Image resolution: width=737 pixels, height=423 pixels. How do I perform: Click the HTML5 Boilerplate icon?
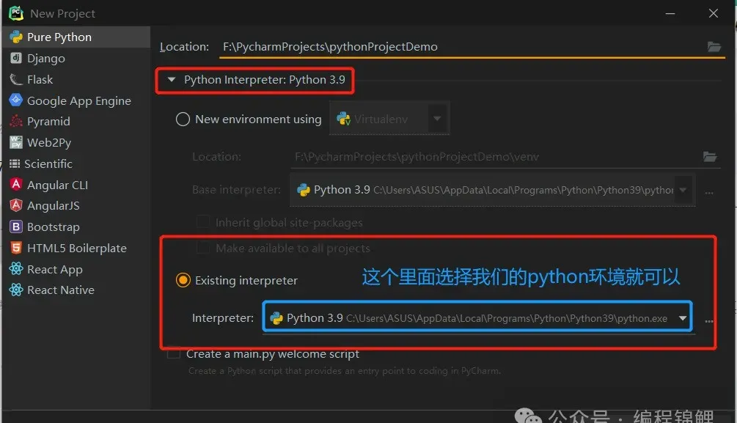click(16, 247)
